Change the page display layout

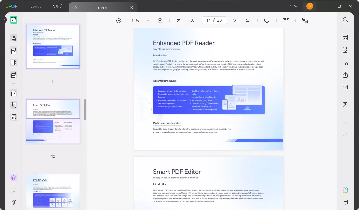tap(286, 20)
